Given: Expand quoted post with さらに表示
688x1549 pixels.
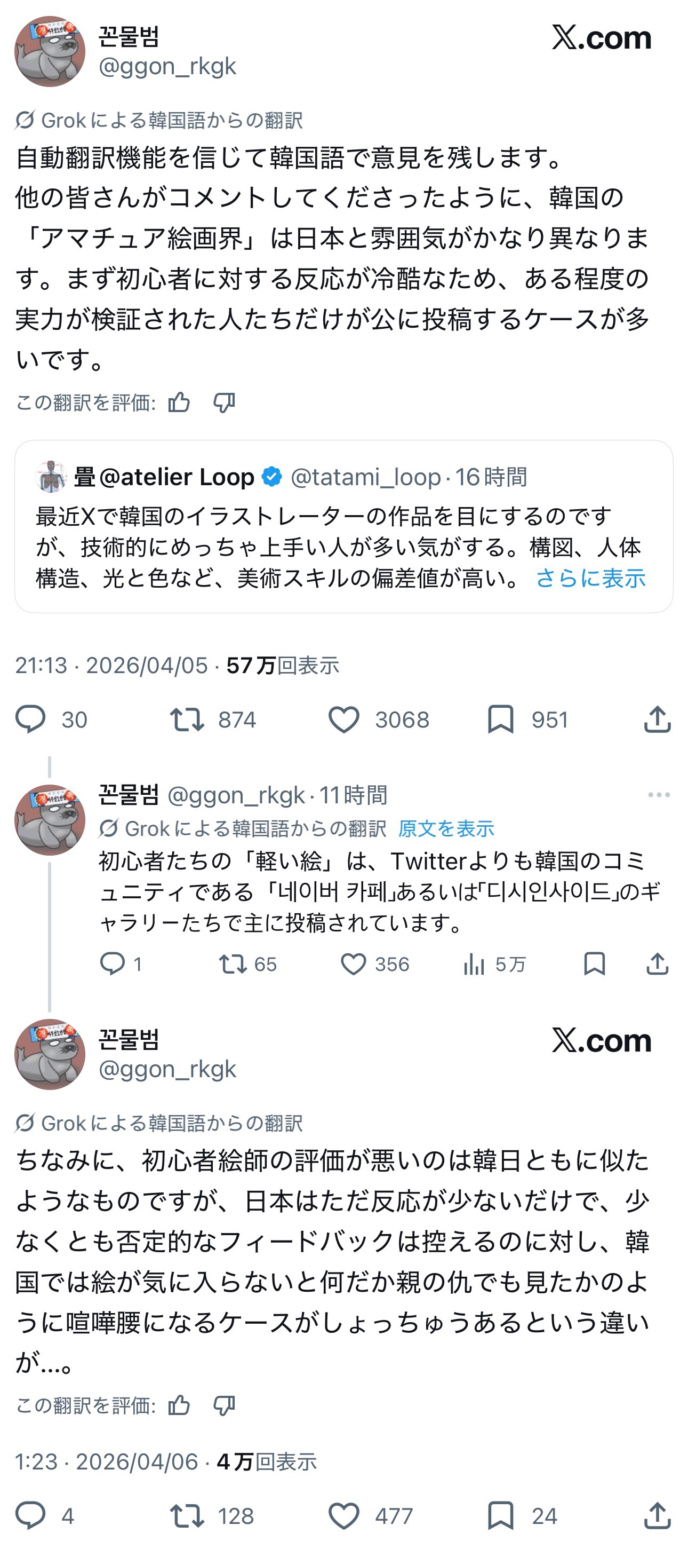Looking at the screenshot, I should point(590,579).
